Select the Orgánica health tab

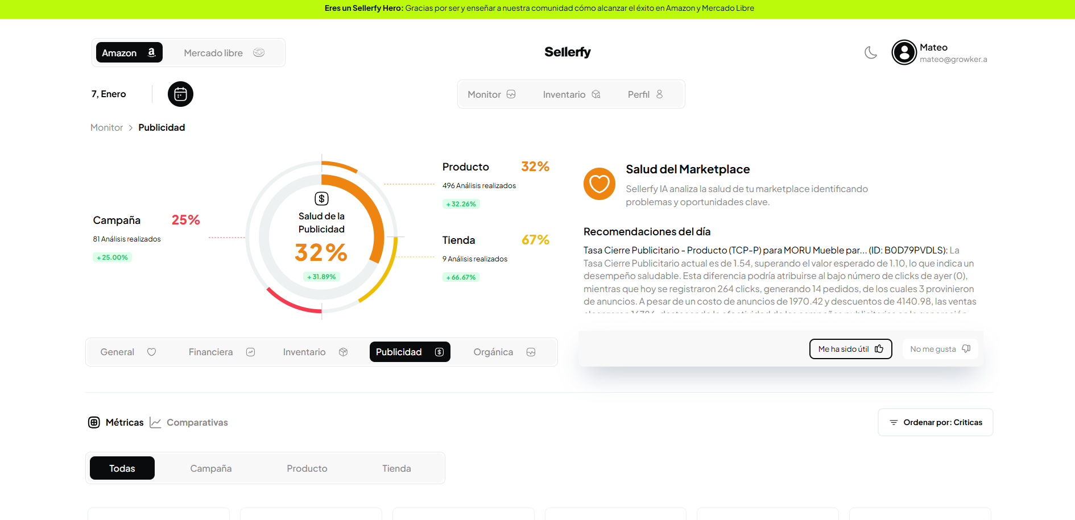tap(505, 352)
